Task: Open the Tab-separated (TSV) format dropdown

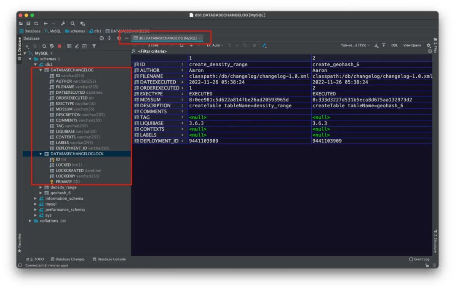Action: (355, 45)
